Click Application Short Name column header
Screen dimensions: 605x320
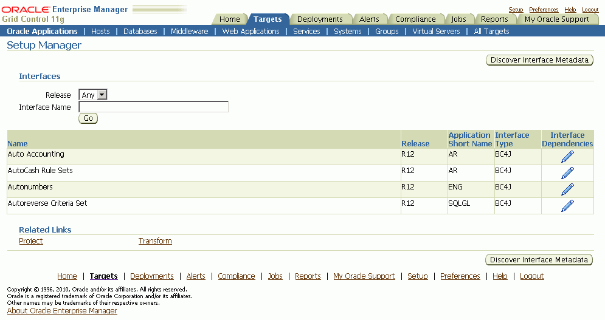coord(470,140)
